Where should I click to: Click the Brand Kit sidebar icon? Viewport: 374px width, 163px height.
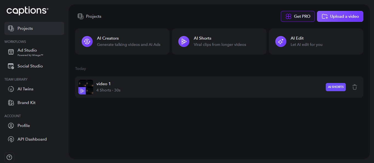coord(11,103)
